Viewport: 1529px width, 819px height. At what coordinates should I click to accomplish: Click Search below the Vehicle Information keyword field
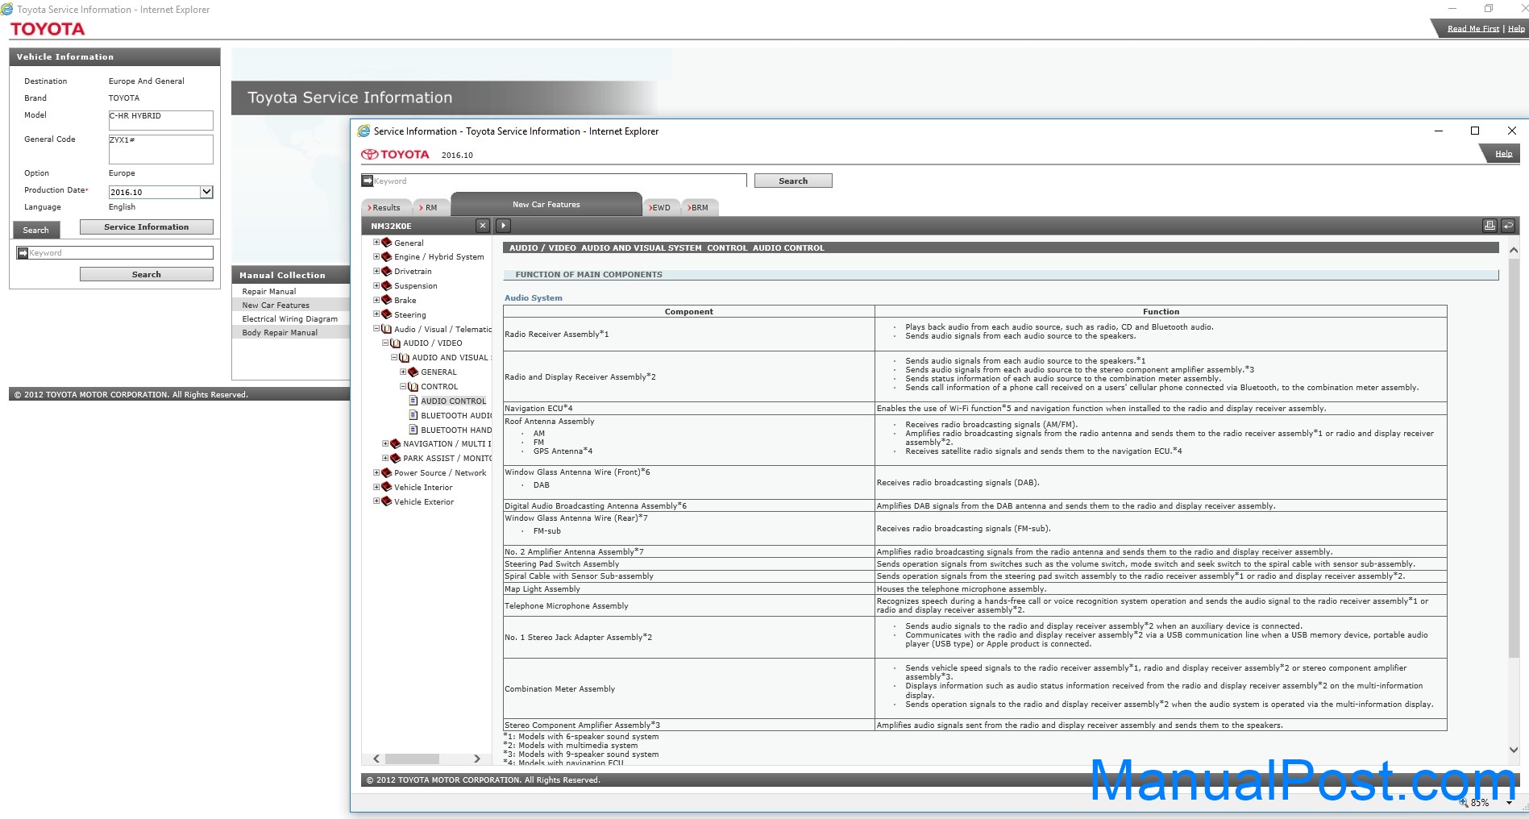tap(147, 274)
